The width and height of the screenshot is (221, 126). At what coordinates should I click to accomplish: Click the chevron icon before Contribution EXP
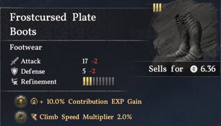34,102
